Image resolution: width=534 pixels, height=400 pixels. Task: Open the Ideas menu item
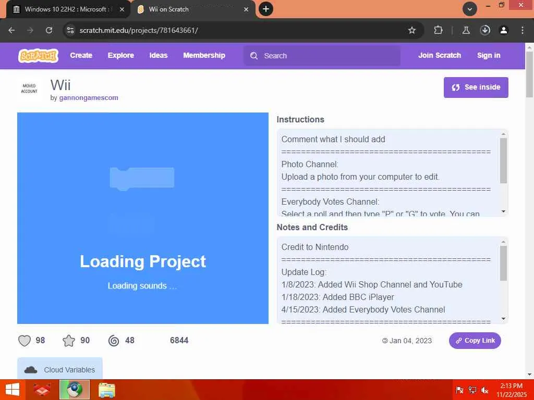click(159, 55)
